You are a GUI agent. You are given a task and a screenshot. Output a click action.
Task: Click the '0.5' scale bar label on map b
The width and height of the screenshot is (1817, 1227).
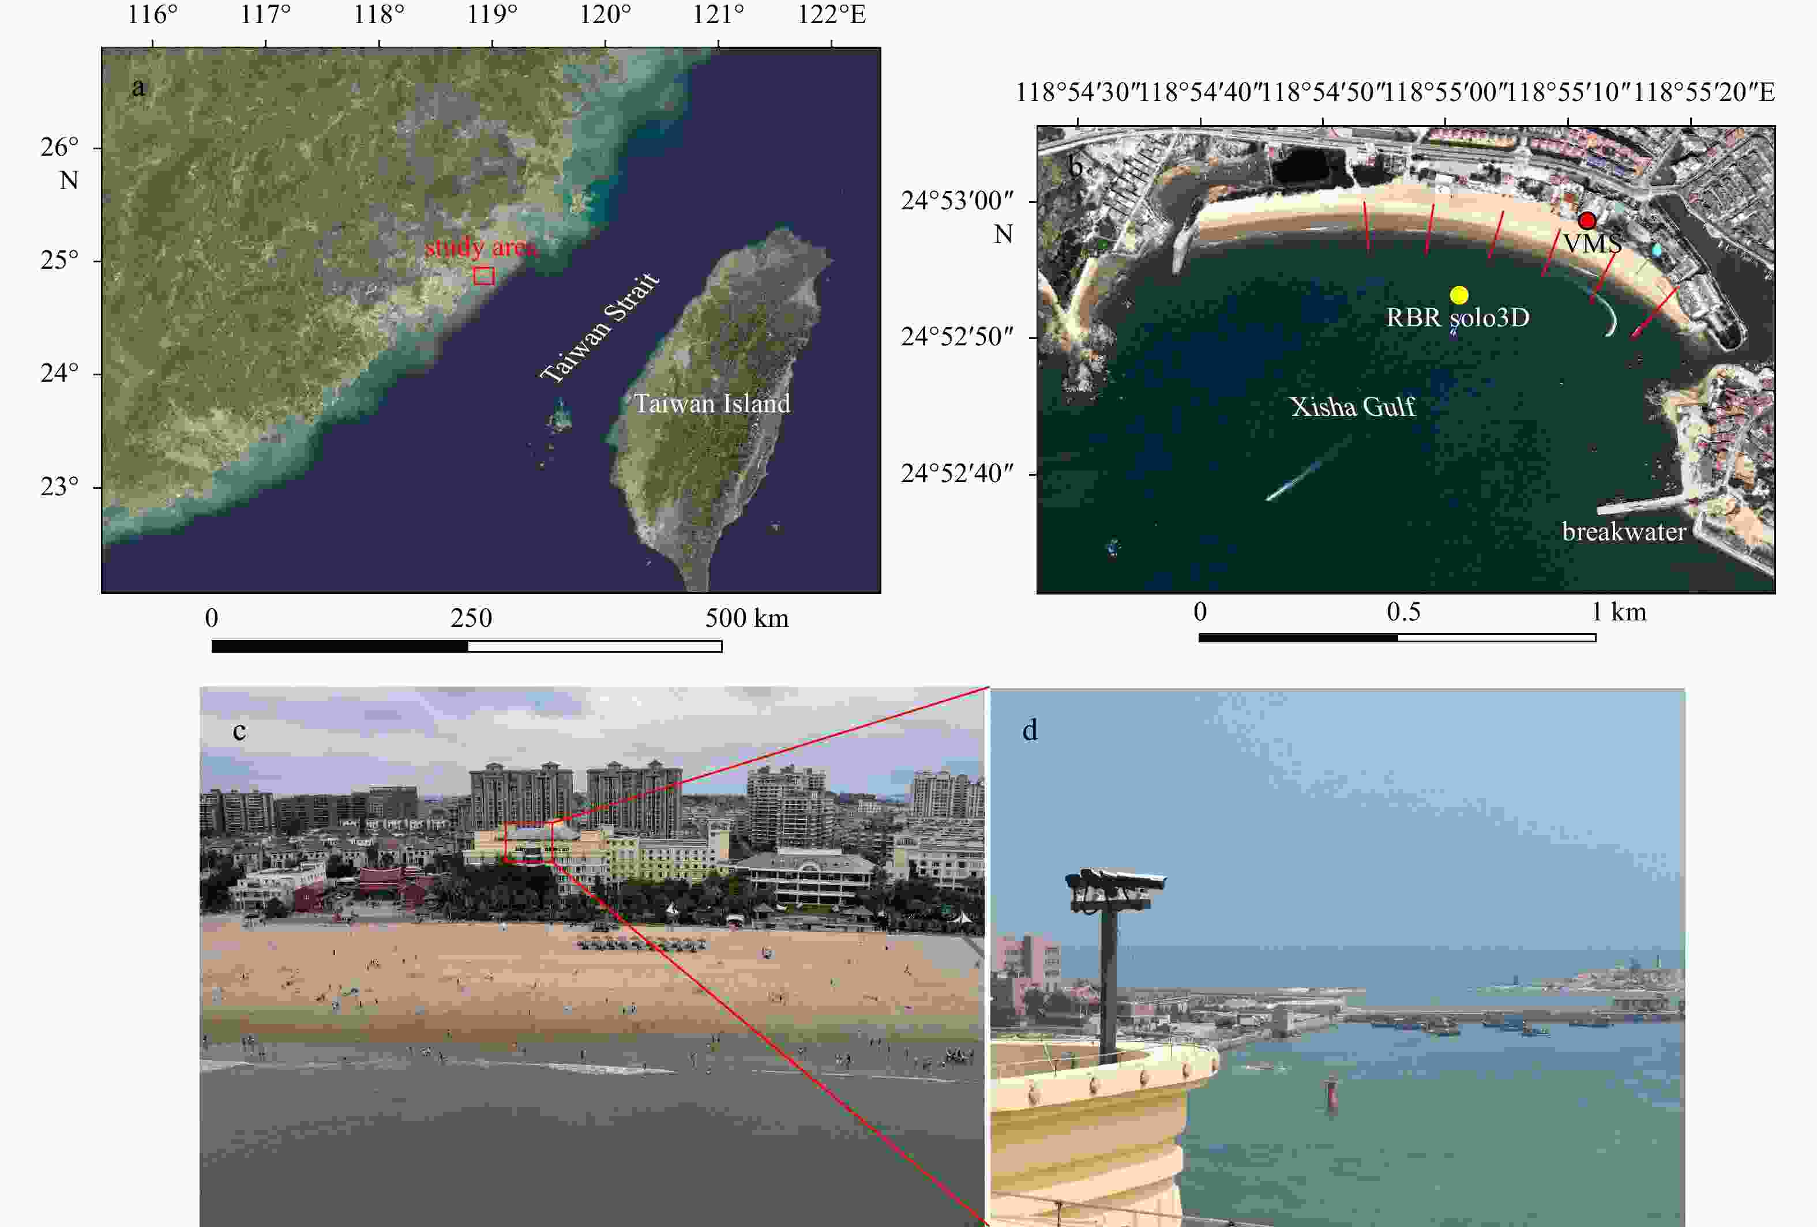coord(1403,612)
